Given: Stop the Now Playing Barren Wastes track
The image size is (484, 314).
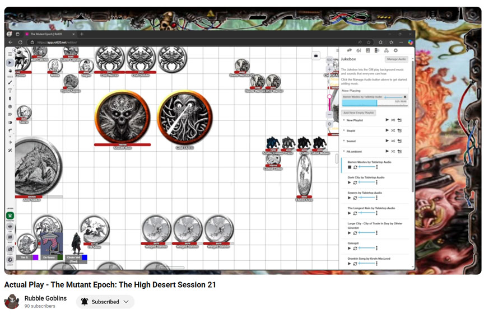Looking at the screenshot, I should (x=404, y=97).
